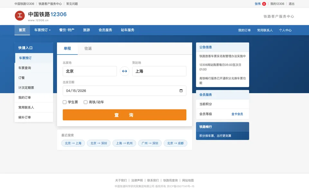
Task: Enable the 学生票 checkbox
Action: click(x=64, y=102)
